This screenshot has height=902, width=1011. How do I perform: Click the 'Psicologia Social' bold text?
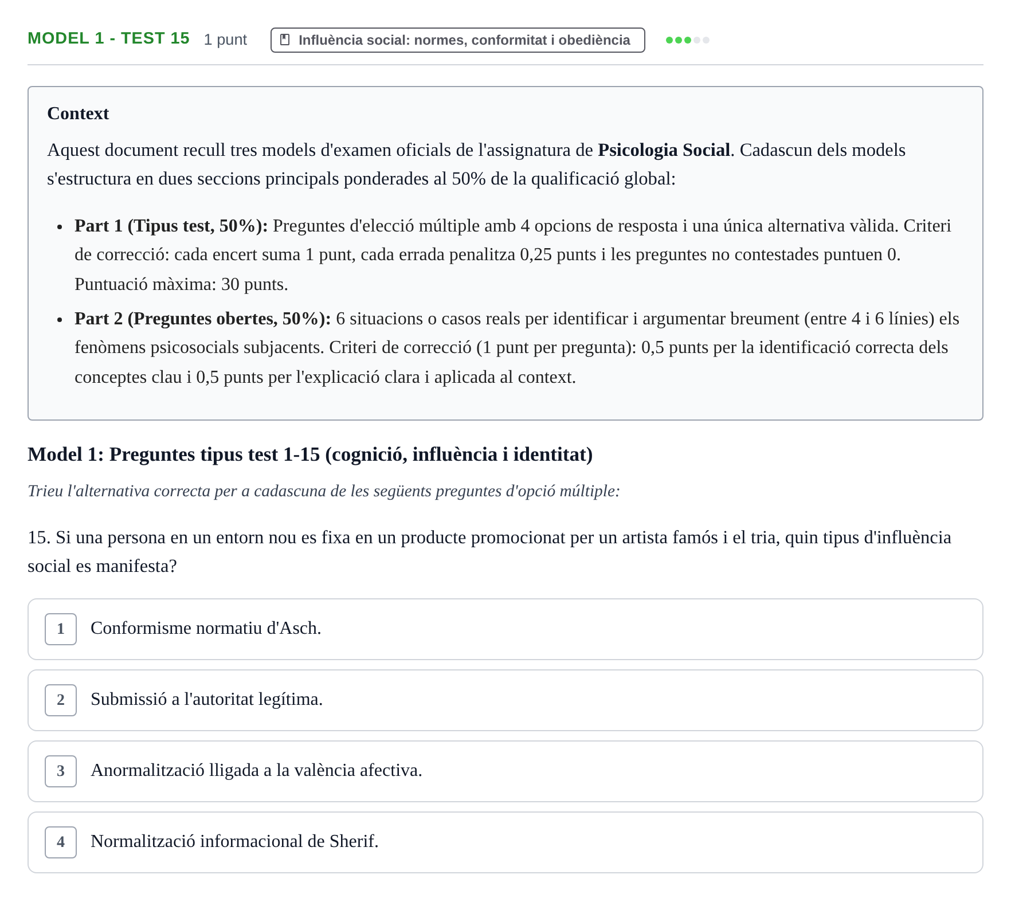click(664, 150)
